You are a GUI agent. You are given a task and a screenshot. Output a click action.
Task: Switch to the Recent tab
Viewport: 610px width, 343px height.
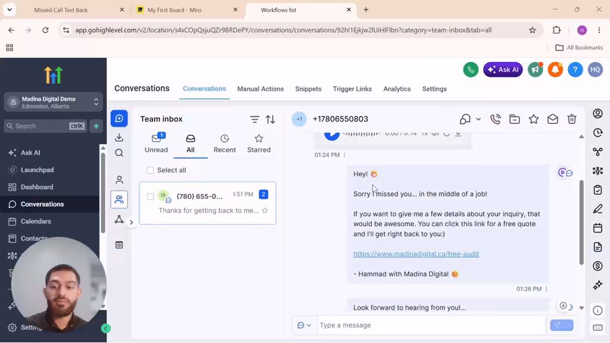pos(225,143)
